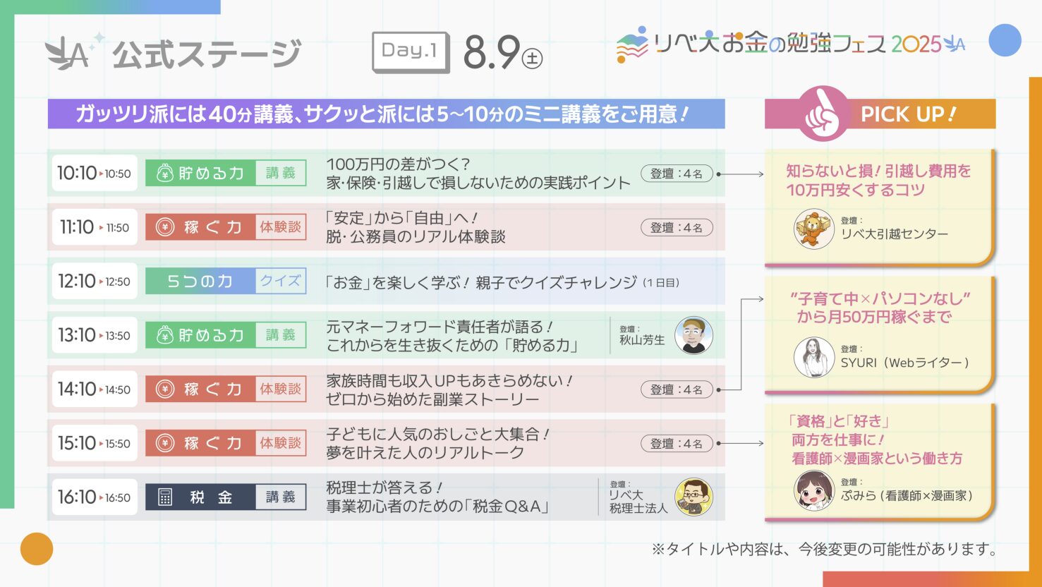
Task: Click 秋山芳生 speaker portrait
Action: pos(693,335)
